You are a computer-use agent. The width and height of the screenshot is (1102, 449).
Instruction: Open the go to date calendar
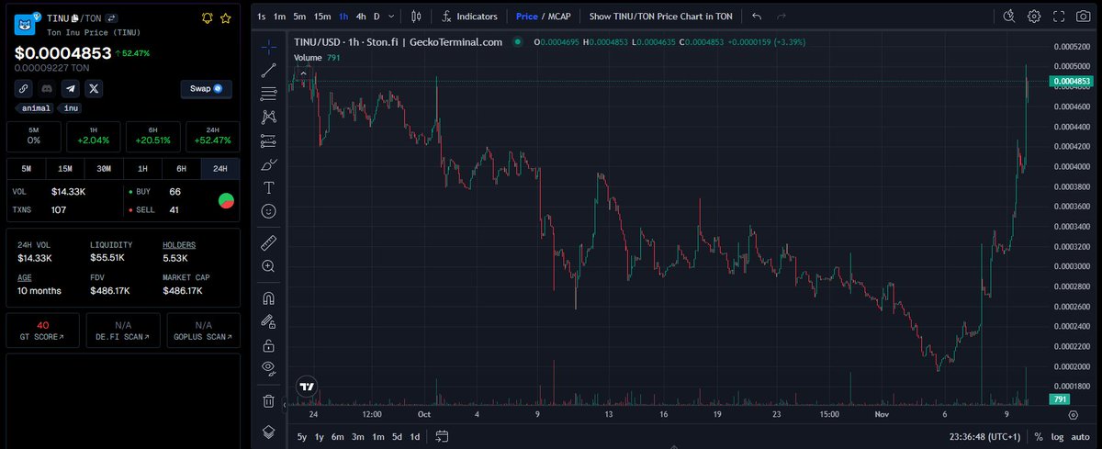point(442,436)
